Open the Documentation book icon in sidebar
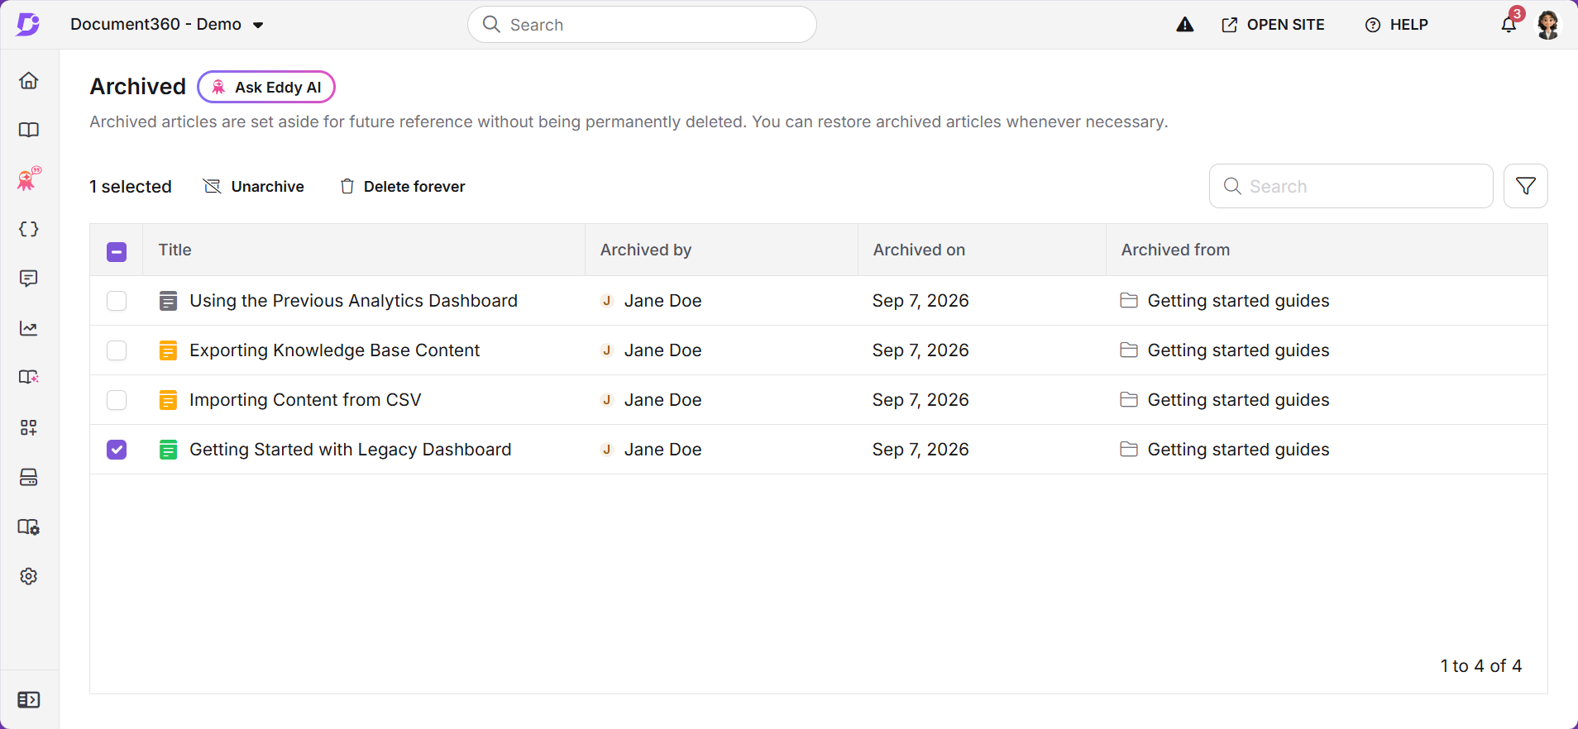This screenshot has height=729, width=1578. 29,130
